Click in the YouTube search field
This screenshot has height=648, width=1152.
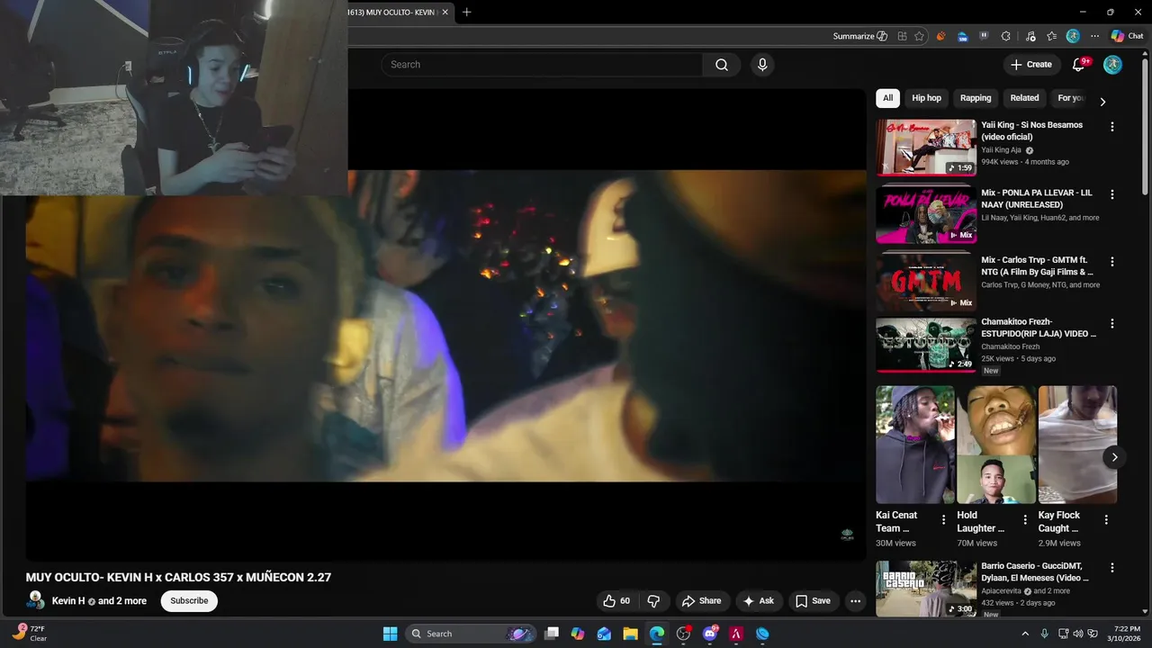(542, 65)
